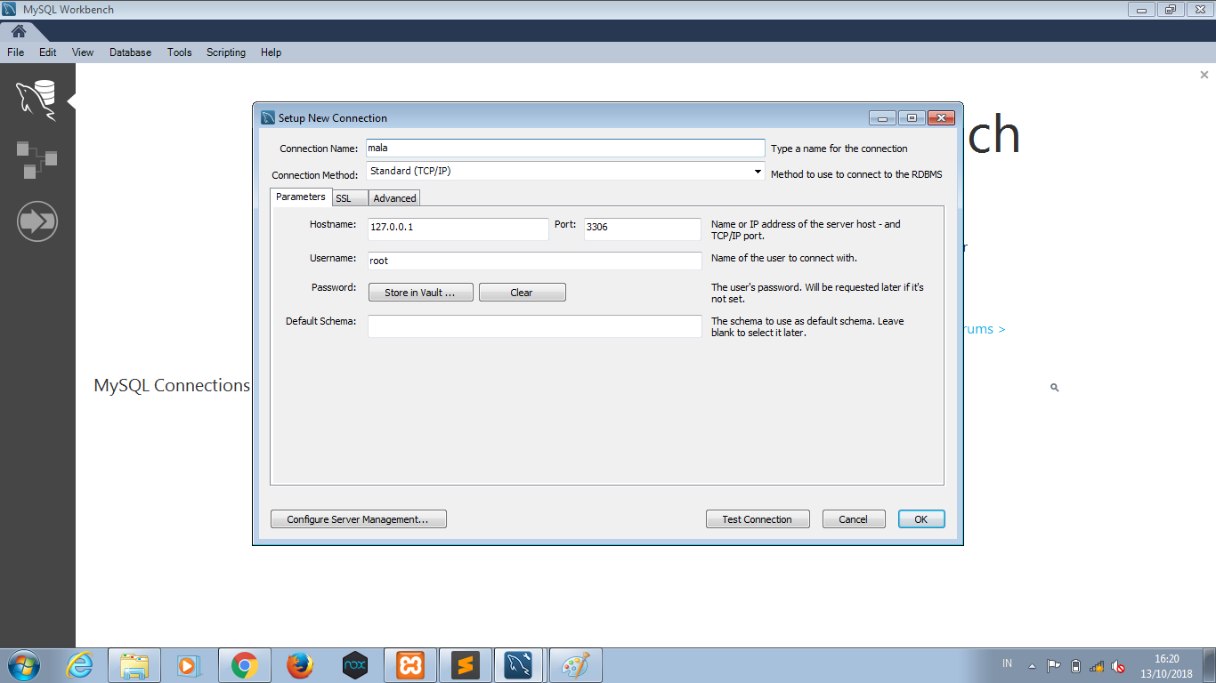Minimize the Setup New Connection dialog

click(x=882, y=117)
